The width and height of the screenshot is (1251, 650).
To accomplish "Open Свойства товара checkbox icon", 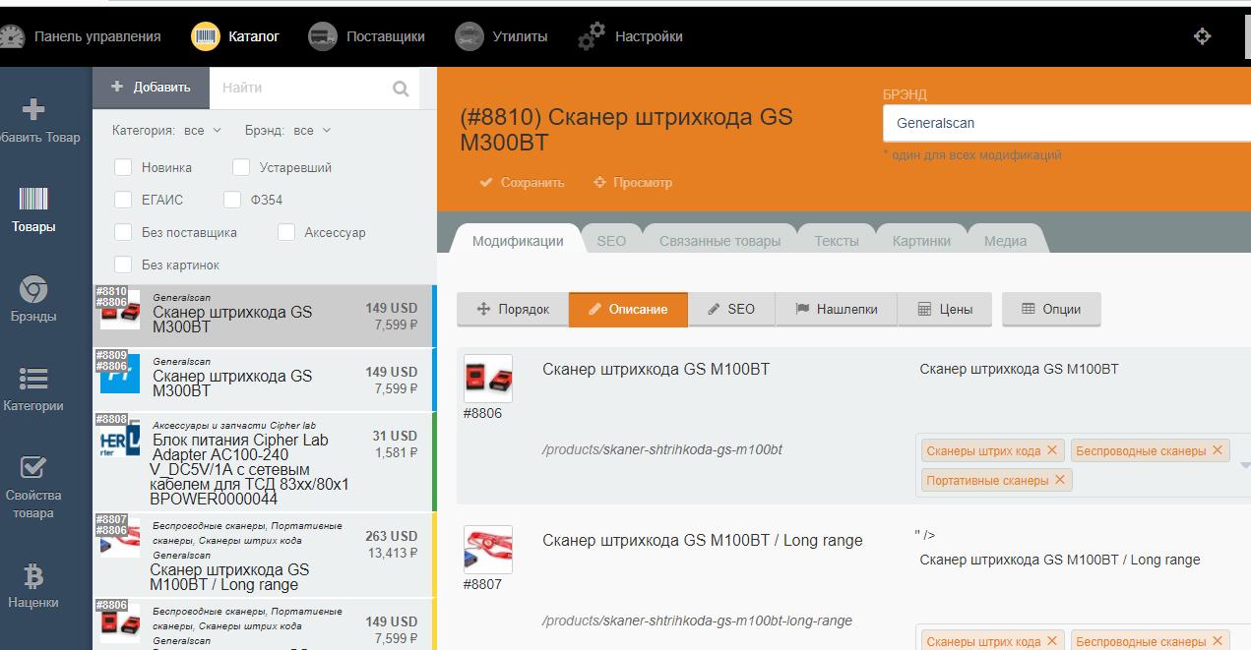I will pos(33,466).
